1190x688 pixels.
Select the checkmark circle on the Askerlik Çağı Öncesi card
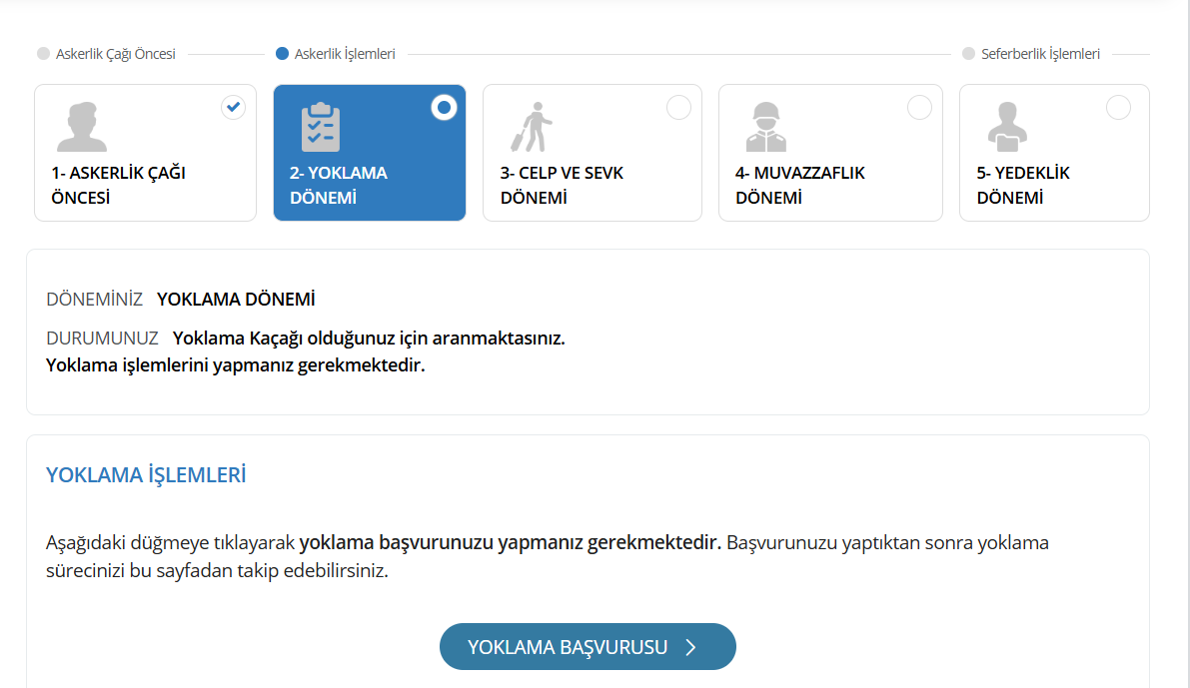[233, 107]
